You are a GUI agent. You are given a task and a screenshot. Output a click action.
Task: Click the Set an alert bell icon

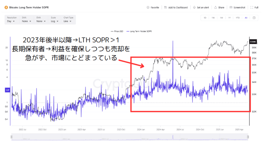194,7
